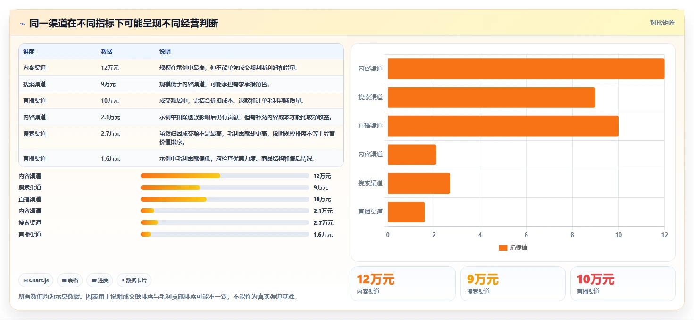Click 搜索渠道 in the 2.7万元 table row

(34, 134)
